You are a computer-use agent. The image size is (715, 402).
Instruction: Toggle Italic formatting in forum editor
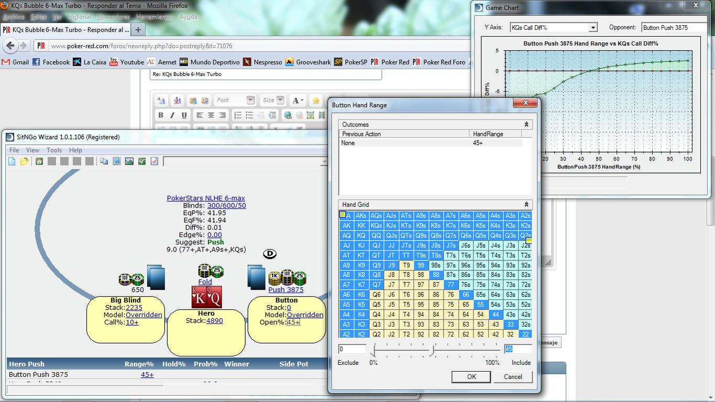pyautogui.click(x=172, y=115)
